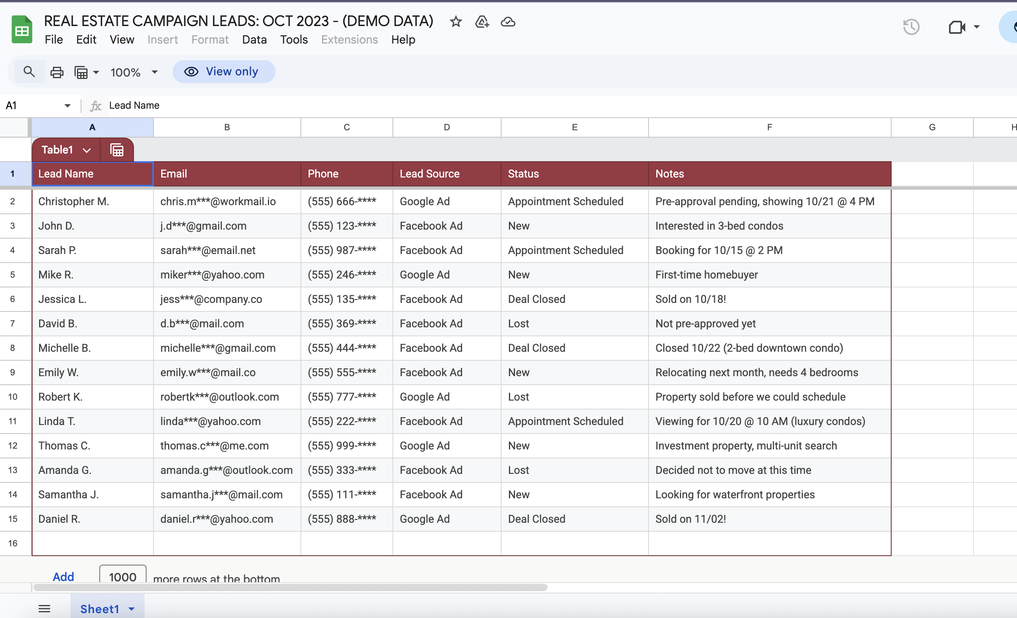Select the select-all corner box
Viewport: 1017px width, 618px height.
pyautogui.click(x=15, y=127)
